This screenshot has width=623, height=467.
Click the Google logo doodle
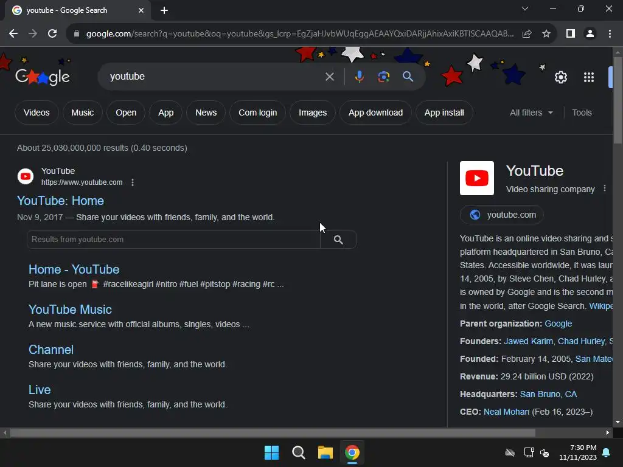(43, 77)
